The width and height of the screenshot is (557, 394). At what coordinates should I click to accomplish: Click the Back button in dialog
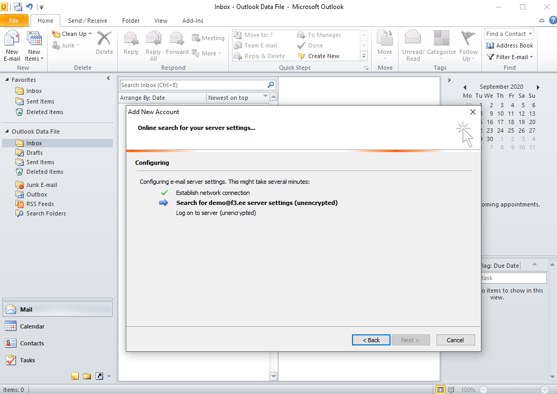click(x=371, y=340)
